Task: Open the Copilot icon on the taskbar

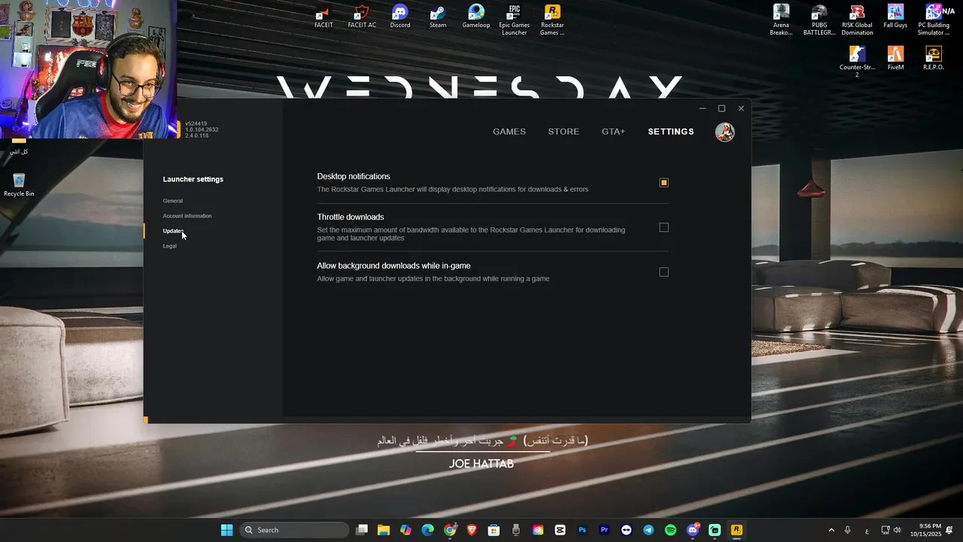Action: click(406, 530)
